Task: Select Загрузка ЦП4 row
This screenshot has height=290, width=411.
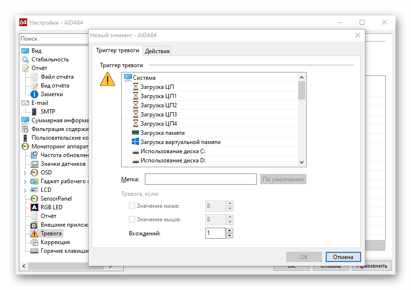Action: pos(210,123)
